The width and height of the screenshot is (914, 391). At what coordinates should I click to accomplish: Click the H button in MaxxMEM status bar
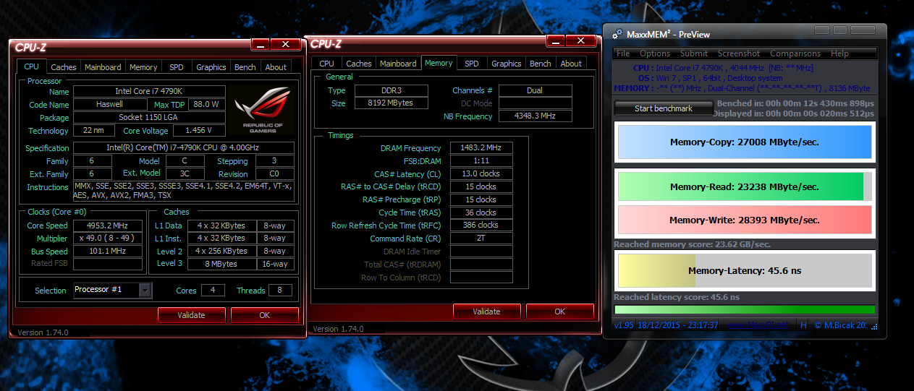[x=803, y=325]
